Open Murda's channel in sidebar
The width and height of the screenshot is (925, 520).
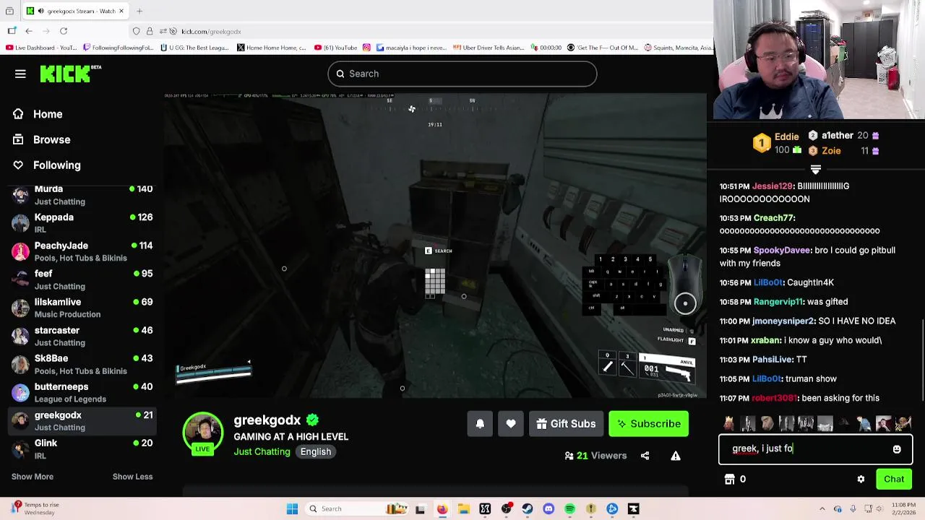pos(82,195)
